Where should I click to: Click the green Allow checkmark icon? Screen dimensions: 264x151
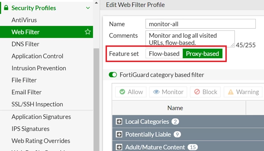[x=122, y=92]
